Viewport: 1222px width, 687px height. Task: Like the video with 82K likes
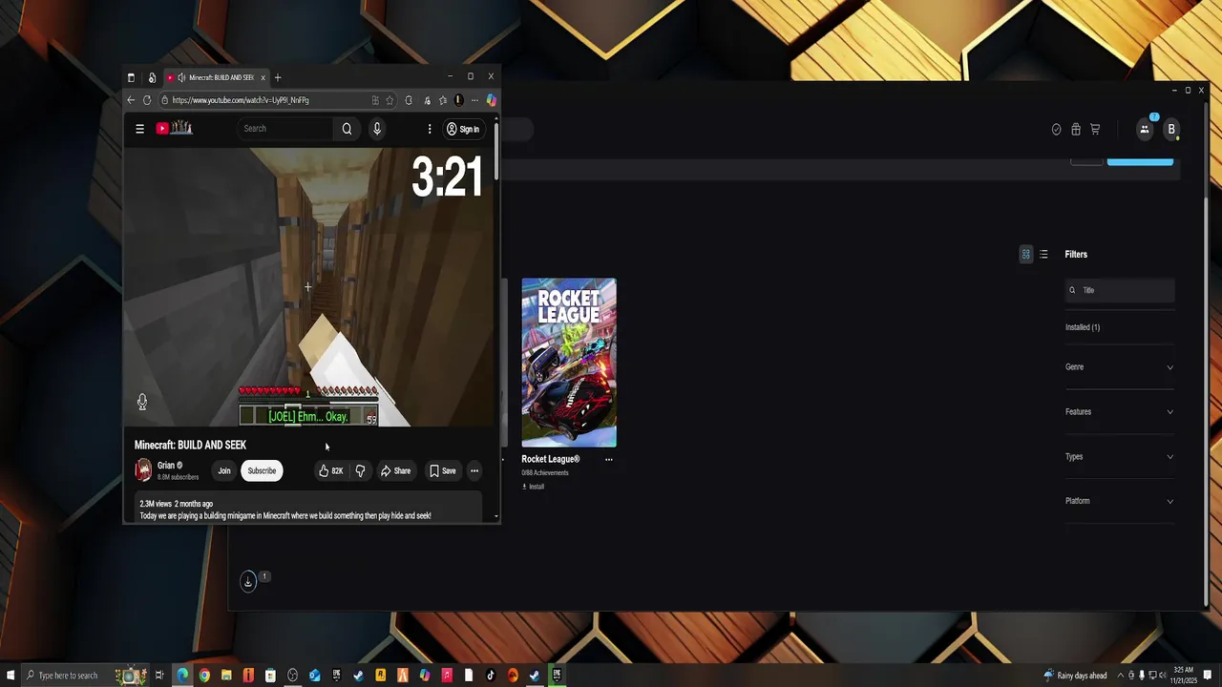click(x=330, y=470)
